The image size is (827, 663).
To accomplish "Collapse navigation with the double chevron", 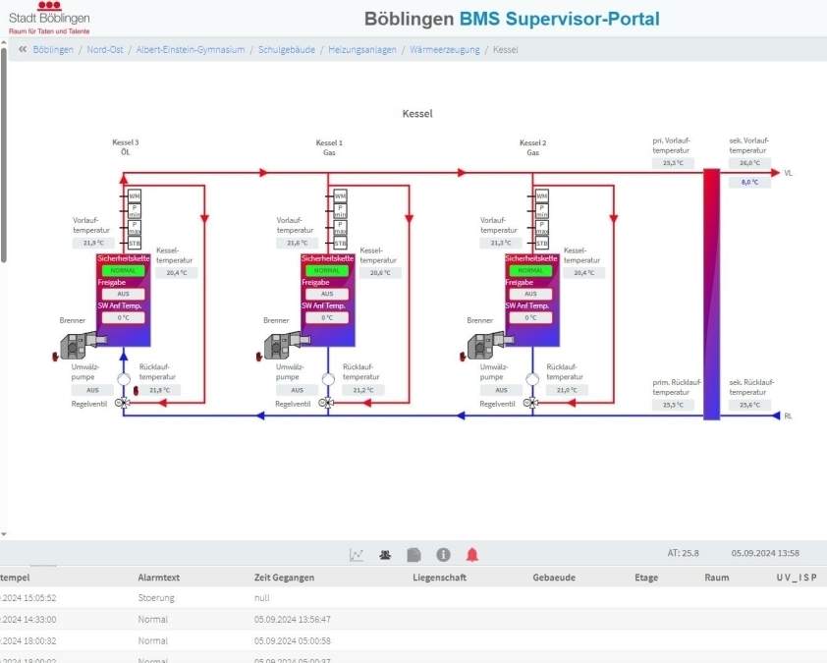I will click(x=23, y=49).
